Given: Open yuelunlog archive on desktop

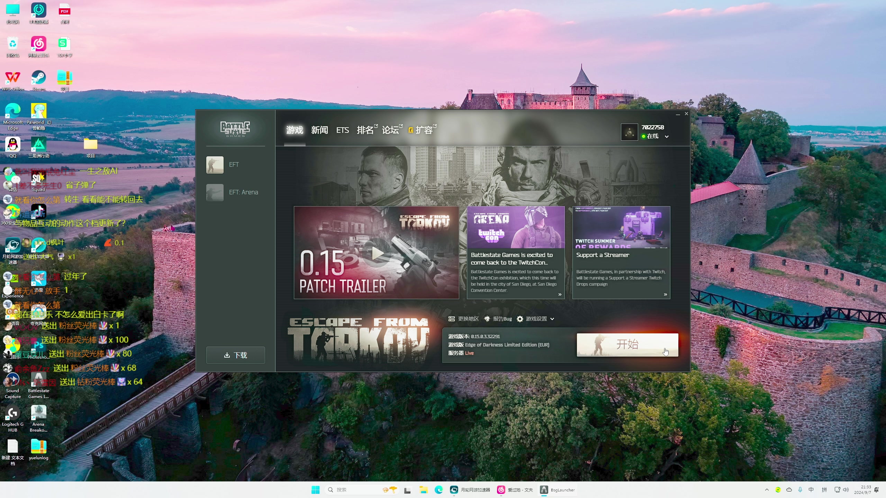Looking at the screenshot, I should coord(39,450).
